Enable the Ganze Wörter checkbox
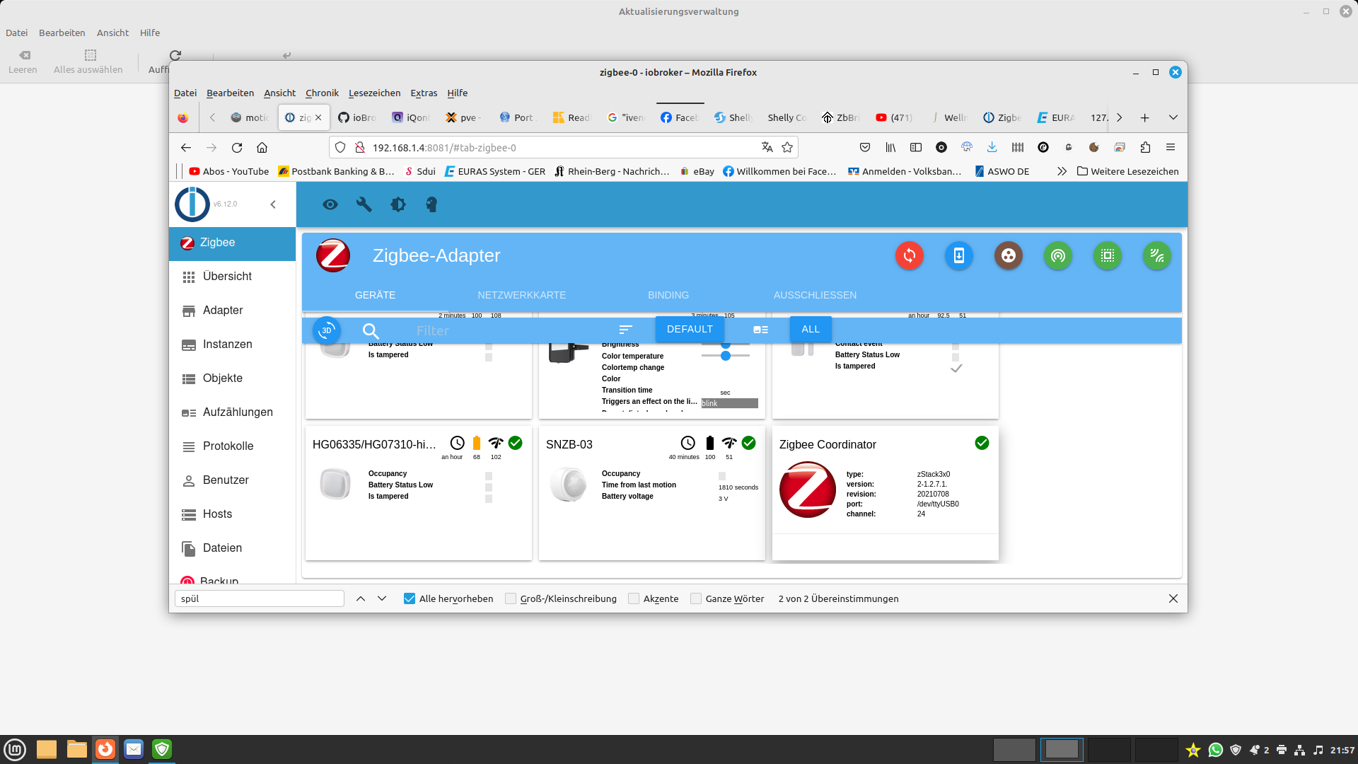The image size is (1358, 764). (x=696, y=598)
